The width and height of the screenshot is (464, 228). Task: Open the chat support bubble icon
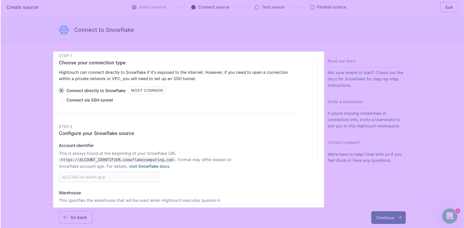pos(450,216)
